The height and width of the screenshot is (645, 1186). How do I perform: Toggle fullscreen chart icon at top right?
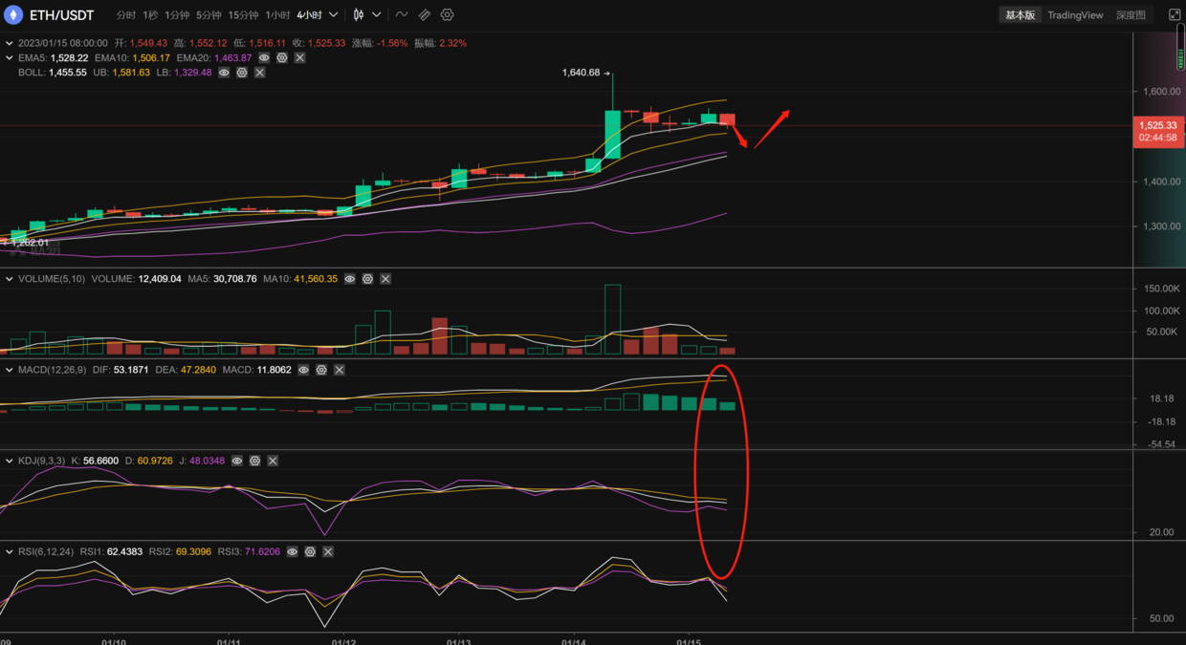tap(1175, 15)
